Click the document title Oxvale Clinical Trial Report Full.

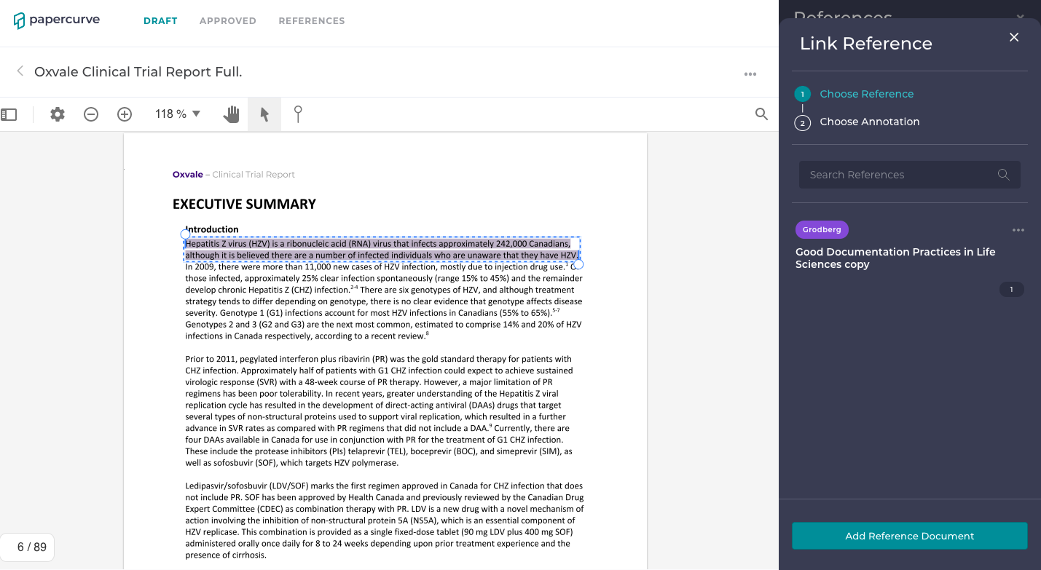(x=138, y=71)
